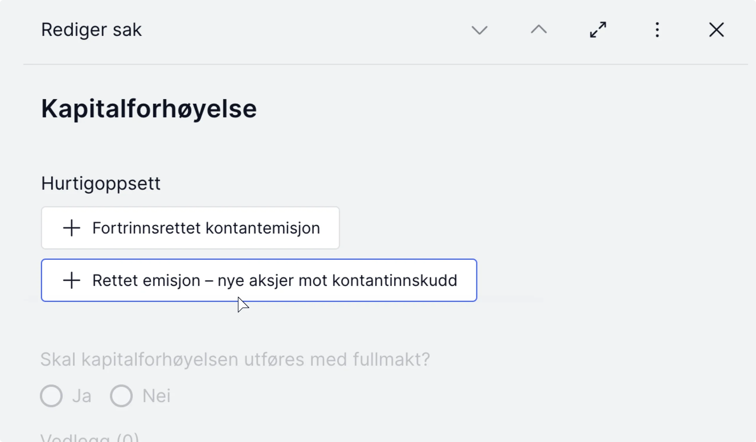Click the fullmakt question text

(235, 359)
